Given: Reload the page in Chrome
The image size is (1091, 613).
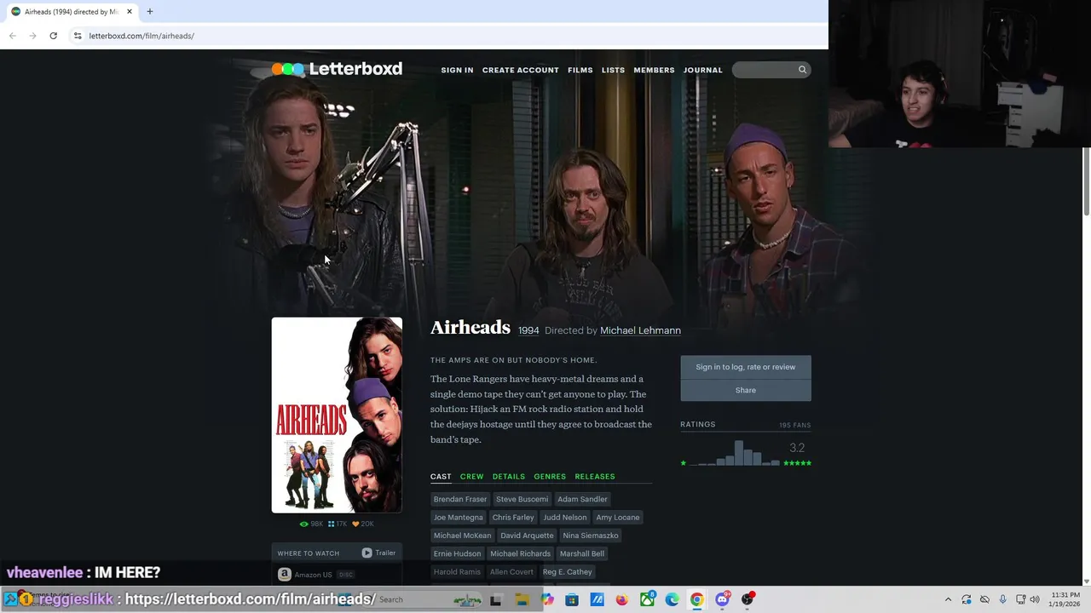Looking at the screenshot, I should [53, 36].
